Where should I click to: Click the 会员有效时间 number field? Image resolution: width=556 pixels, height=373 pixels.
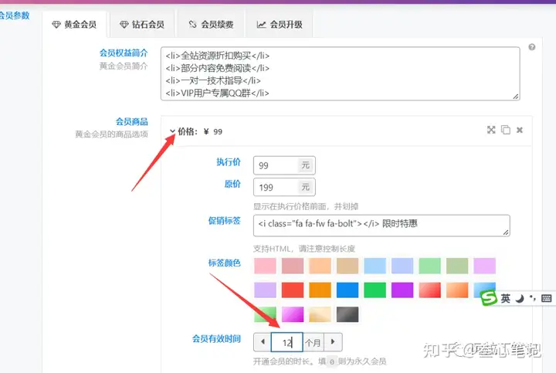pos(286,342)
